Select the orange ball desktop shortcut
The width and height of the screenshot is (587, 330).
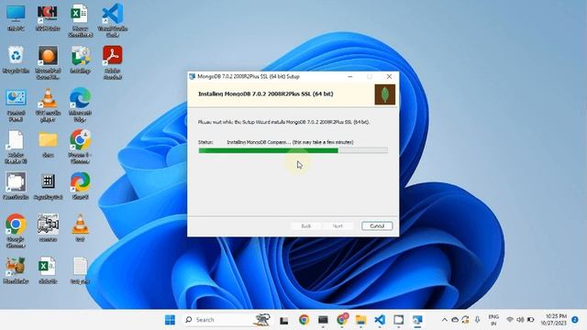click(x=48, y=62)
